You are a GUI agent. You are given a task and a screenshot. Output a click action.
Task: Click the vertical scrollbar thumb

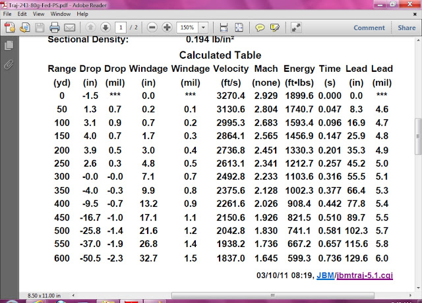coord(418,136)
